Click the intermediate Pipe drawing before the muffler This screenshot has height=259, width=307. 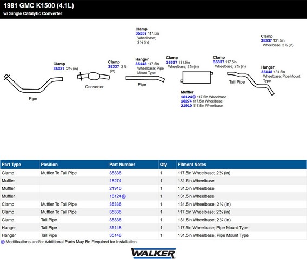tap(145, 79)
